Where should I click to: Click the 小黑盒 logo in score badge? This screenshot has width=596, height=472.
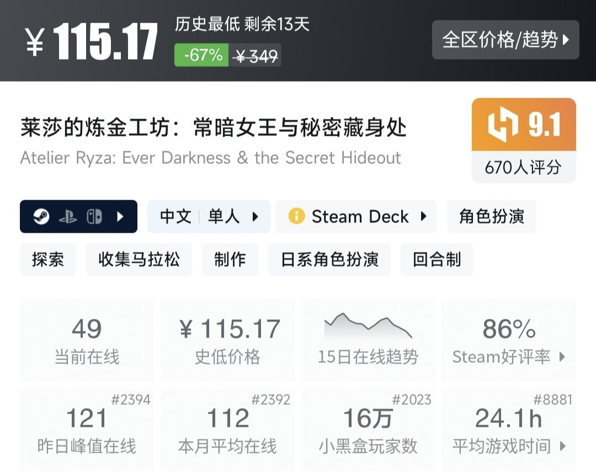(x=503, y=125)
